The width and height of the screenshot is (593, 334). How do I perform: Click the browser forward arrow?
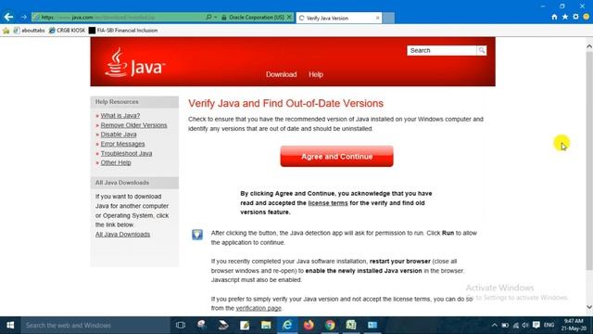pyautogui.click(x=24, y=18)
